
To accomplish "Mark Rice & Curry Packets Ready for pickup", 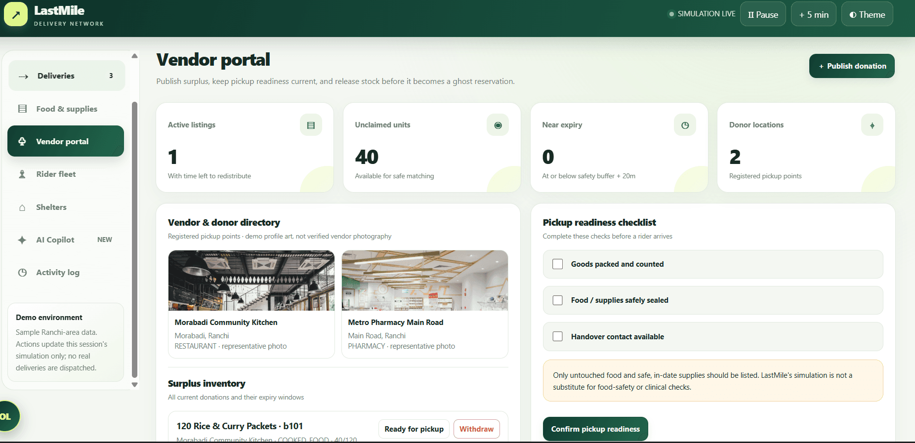I will tap(414, 429).
